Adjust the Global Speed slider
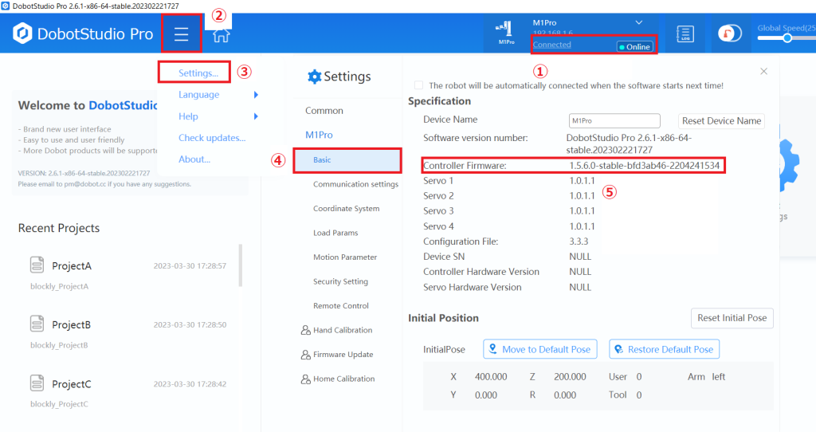The width and height of the screenshot is (816, 432). pyautogui.click(x=787, y=38)
